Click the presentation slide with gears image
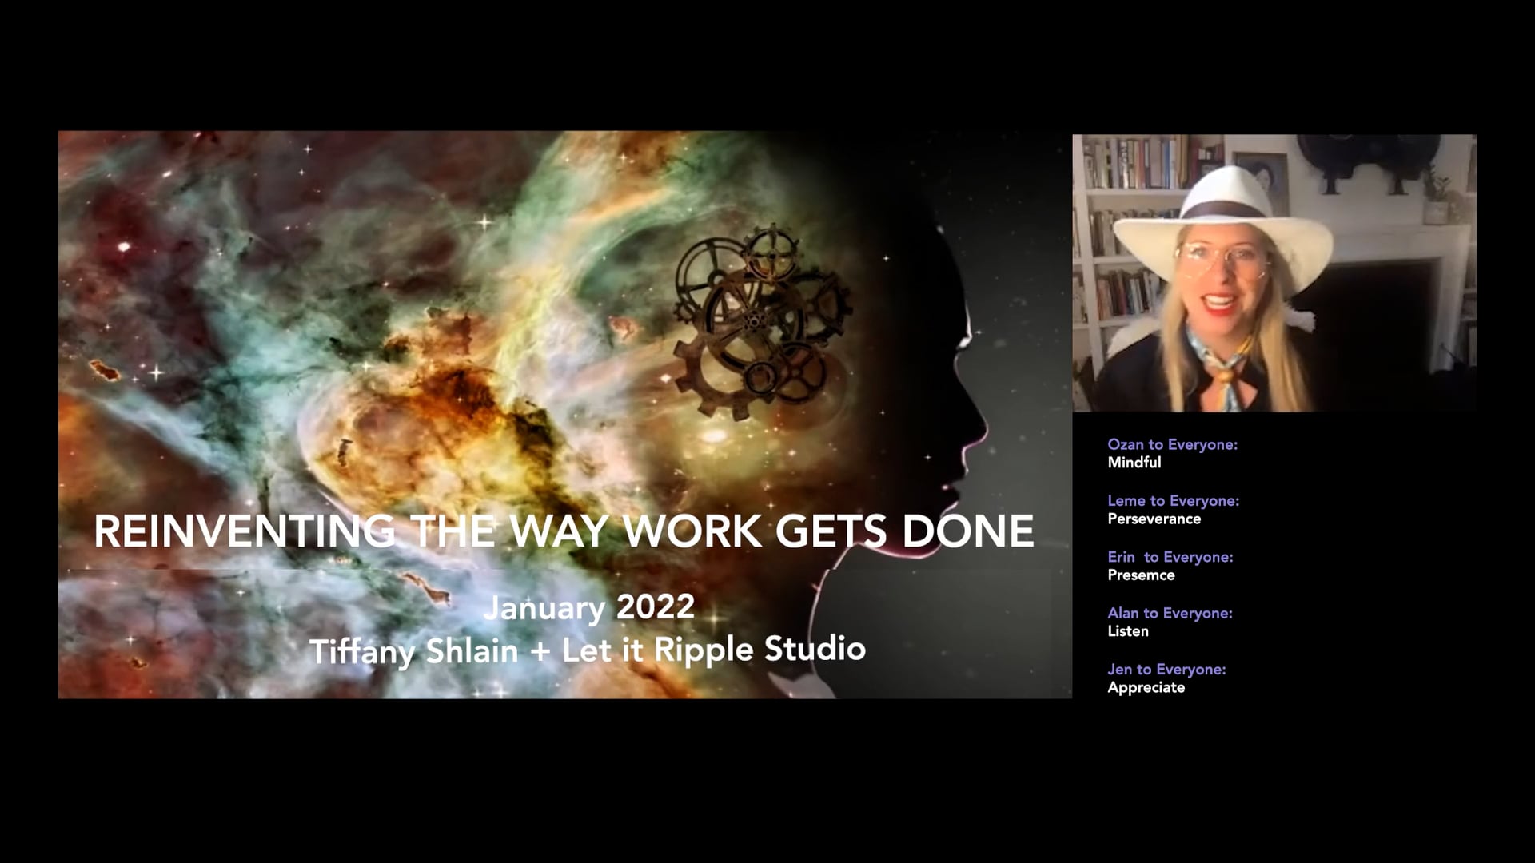This screenshot has height=863, width=1535. click(565, 415)
